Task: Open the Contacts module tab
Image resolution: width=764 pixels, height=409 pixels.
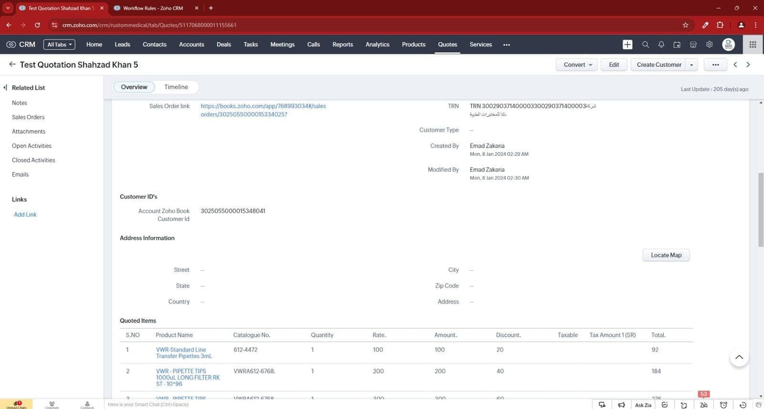Action: coord(154,44)
